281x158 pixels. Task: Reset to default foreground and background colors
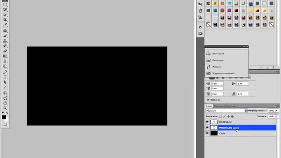tap(3, 113)
